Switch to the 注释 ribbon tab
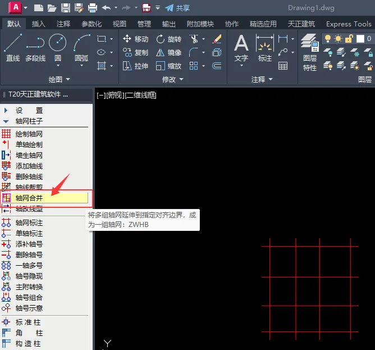Viewport: 375px width, 350px height. (x=63, y=24)
